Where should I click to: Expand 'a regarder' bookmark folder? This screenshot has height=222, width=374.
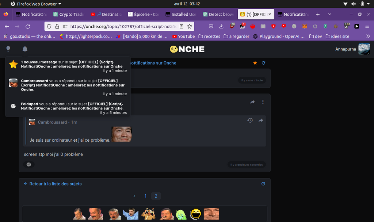coord(236,36)
